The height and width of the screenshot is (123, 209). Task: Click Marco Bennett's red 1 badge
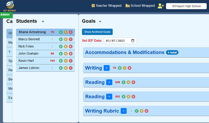pyautogui.click(x=71, y=39)
